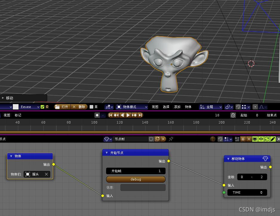Click the small X icon in node header
Image resolution: width=280 pixels, height=216 pixels.
pos(249,139)
